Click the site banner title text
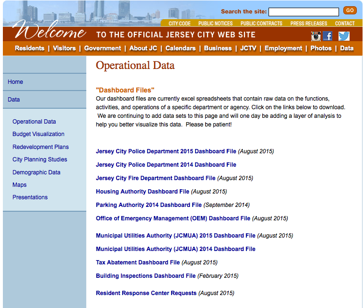Image resolution: width=363 pixels, height=308 pixels. 176,34
